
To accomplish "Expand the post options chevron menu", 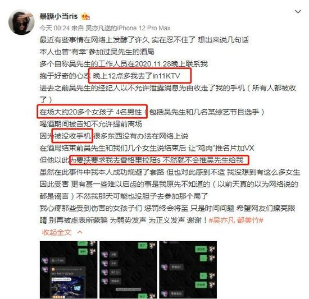I will pyautogui.click(x=298, y=12).
